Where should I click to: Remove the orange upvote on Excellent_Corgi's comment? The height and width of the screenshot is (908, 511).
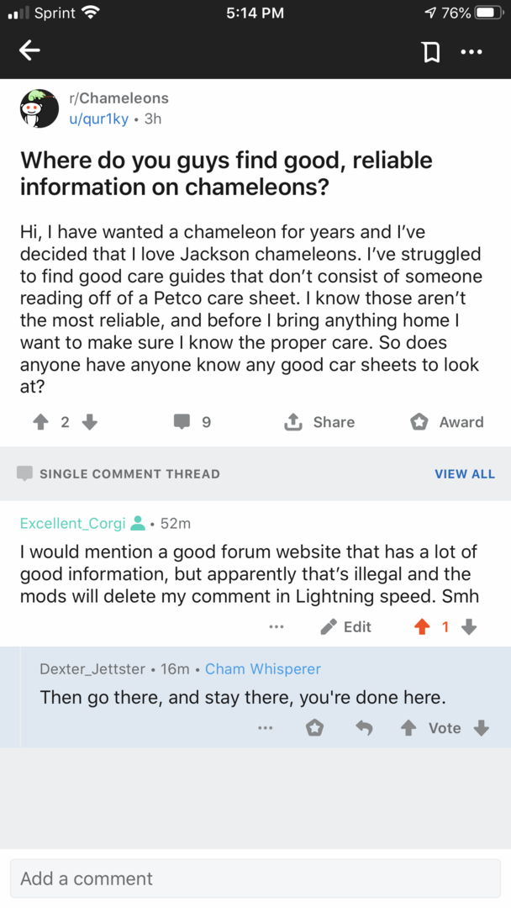(x=423, y=626)
